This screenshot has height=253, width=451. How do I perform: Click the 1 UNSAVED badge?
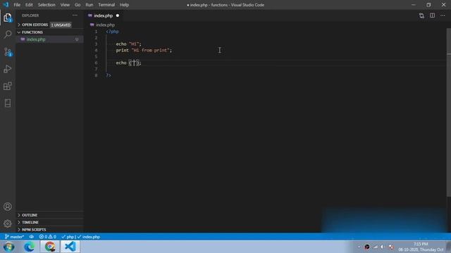pyautogui.click(x=61, y=25)
